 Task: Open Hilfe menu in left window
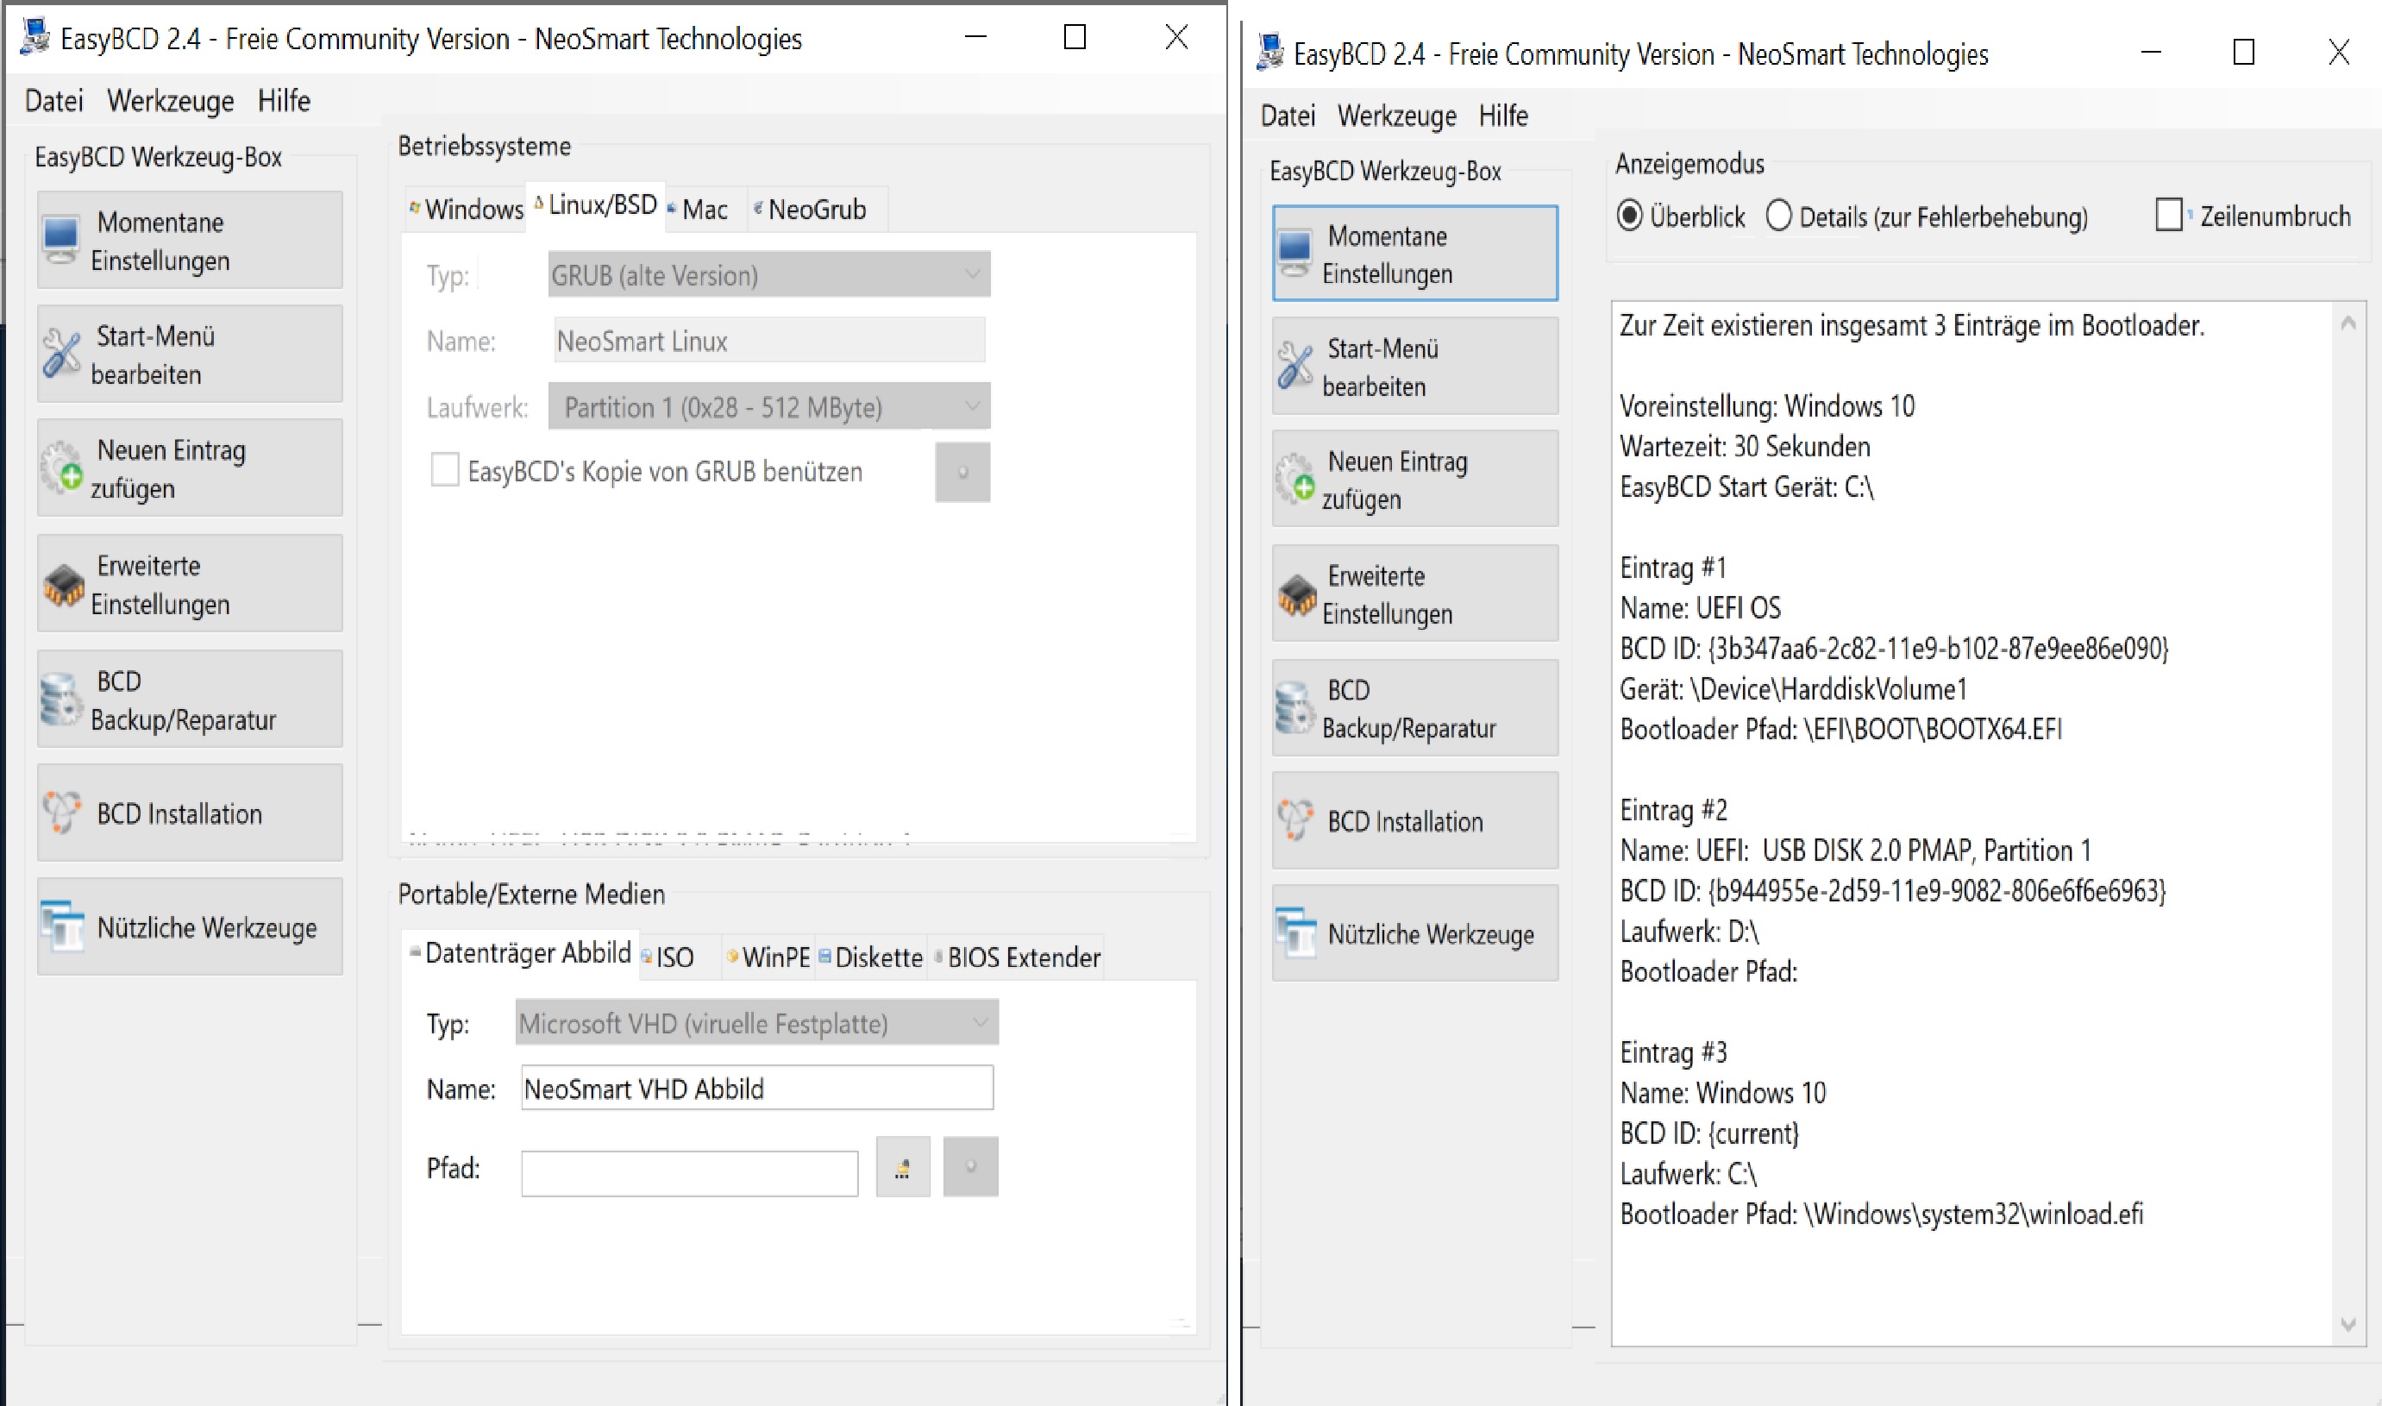coord(284,100)
